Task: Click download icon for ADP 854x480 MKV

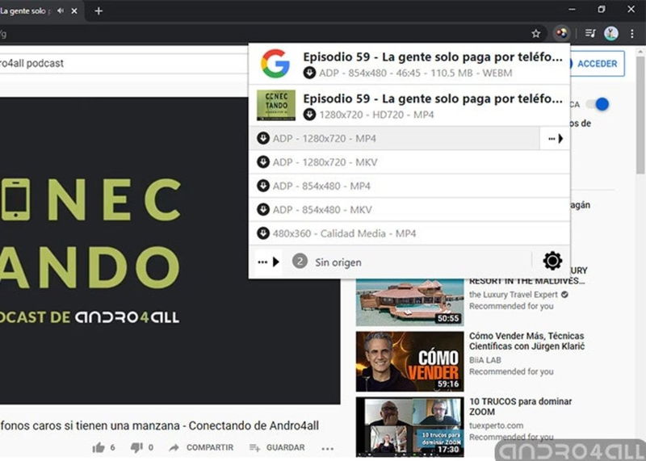Action: coord(263,210)
